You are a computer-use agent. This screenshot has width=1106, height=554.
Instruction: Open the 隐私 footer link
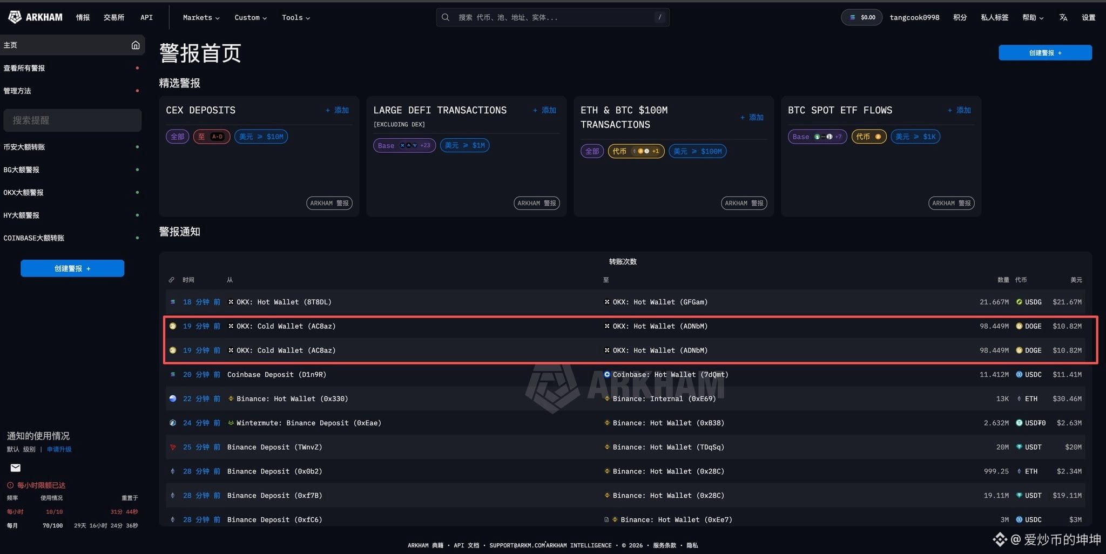[692, 545]
